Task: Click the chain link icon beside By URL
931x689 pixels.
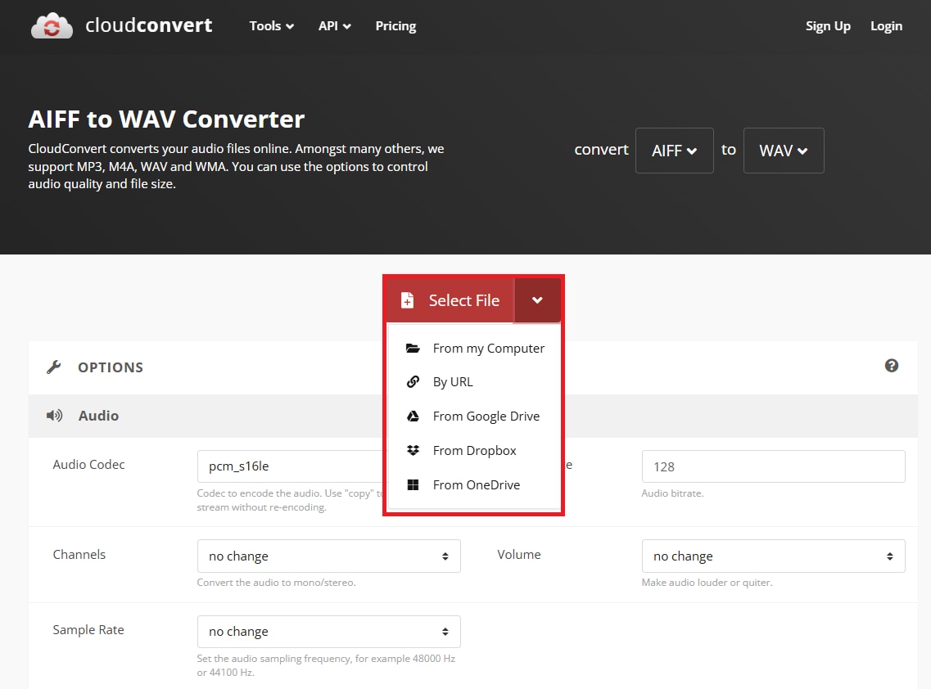Action: 413,381
